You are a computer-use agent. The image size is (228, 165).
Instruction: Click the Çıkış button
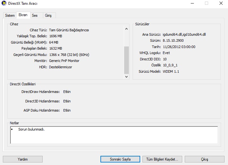(205, 159)
